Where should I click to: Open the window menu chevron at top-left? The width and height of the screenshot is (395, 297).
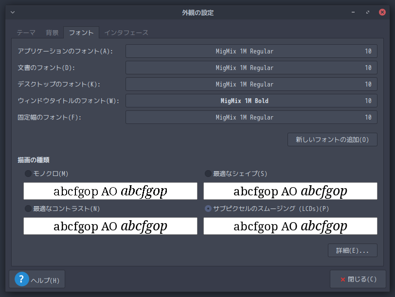(12, 13)
